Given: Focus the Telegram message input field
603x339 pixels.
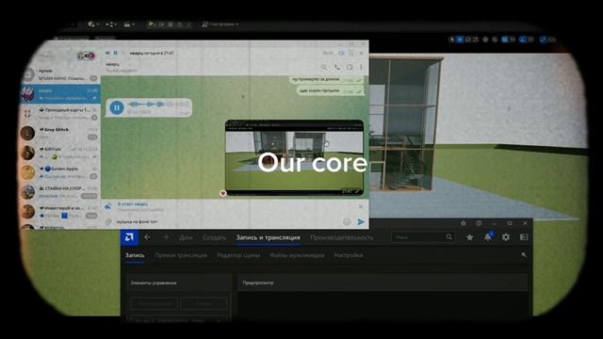Looking at the screenshot, I should tap(227, 222).
